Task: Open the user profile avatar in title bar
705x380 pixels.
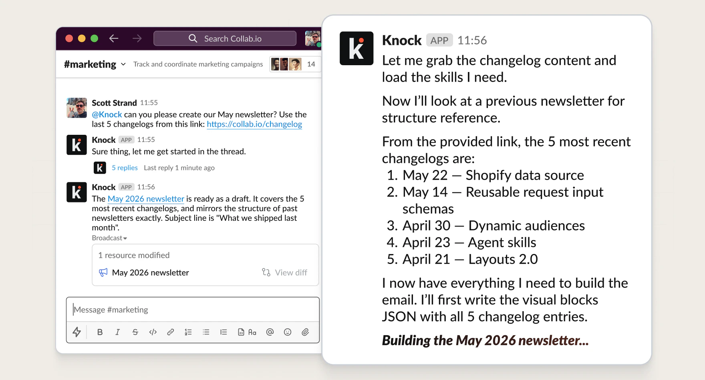Action: [x=312, y=38]
